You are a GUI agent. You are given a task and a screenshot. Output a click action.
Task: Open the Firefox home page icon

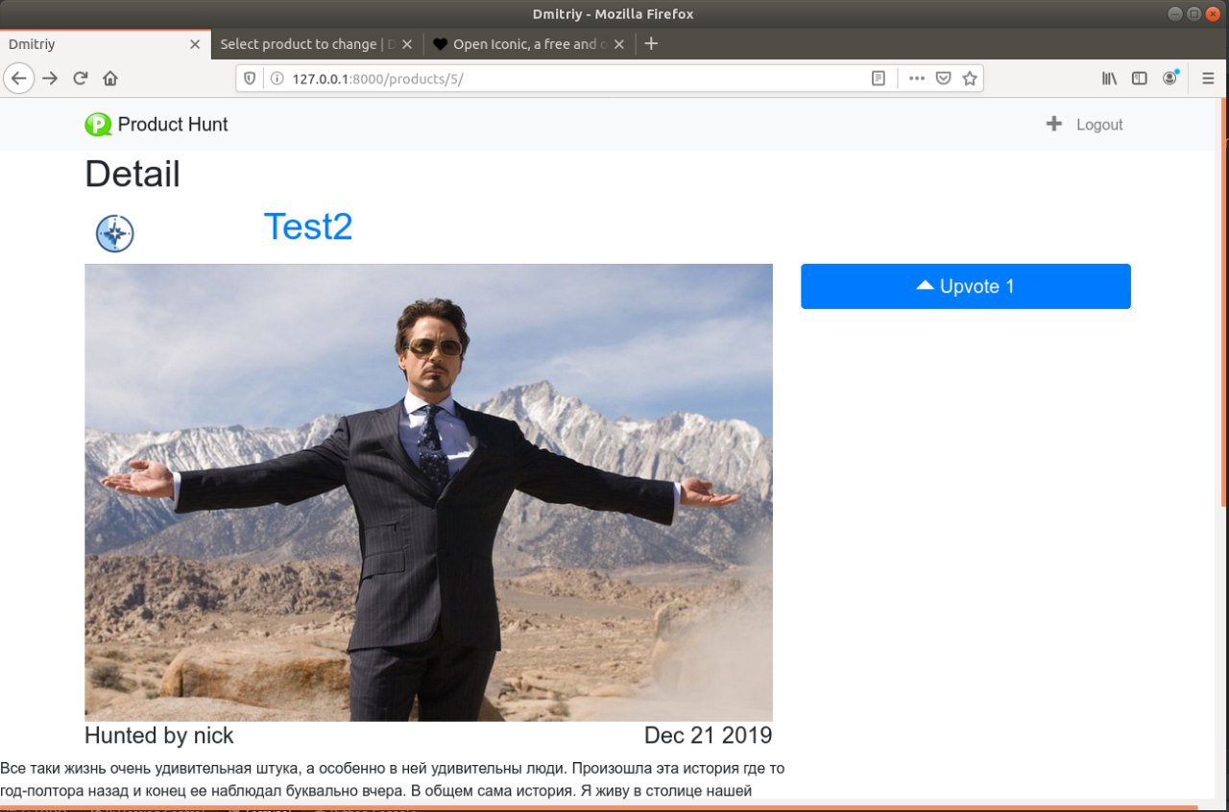pos(110,79)
